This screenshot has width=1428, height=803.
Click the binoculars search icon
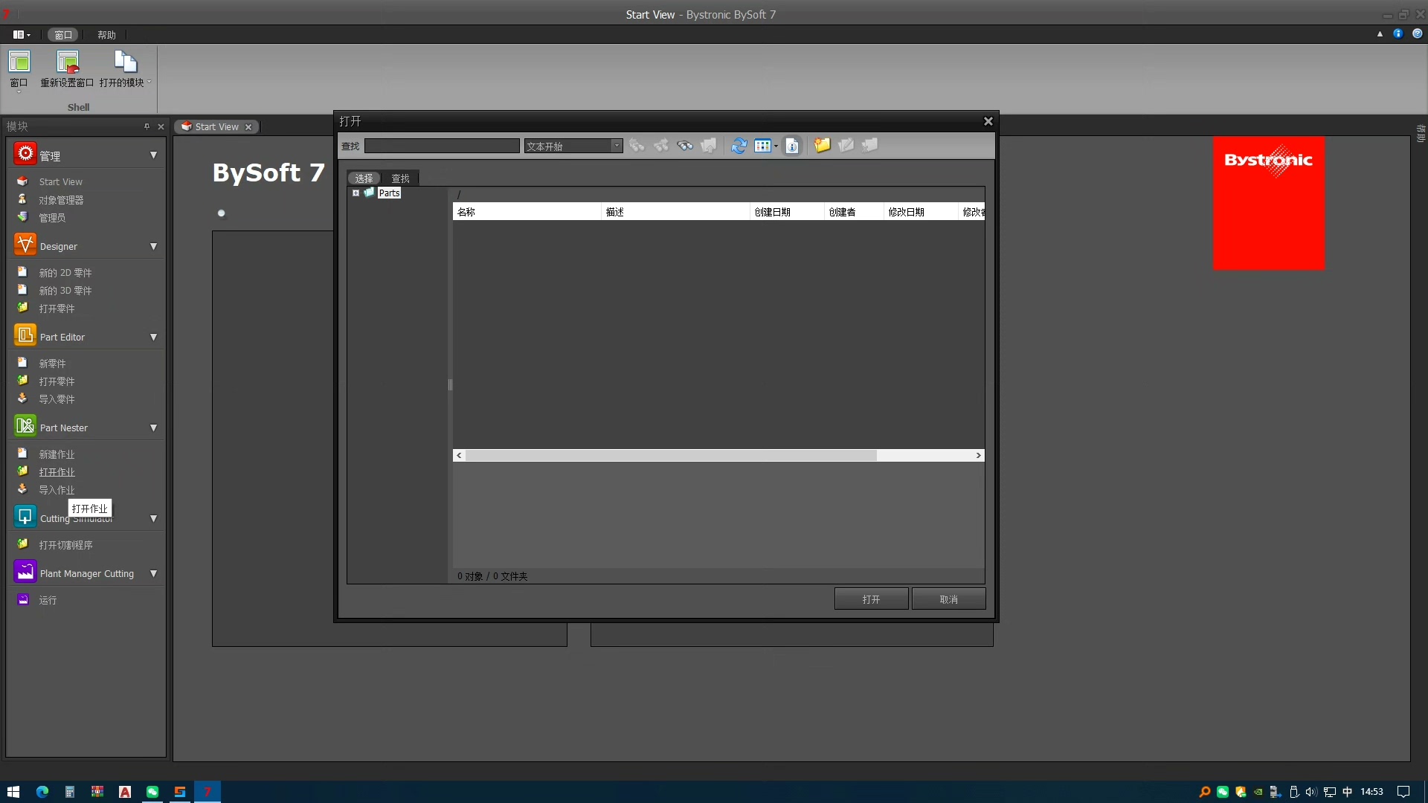coord(685,146)
